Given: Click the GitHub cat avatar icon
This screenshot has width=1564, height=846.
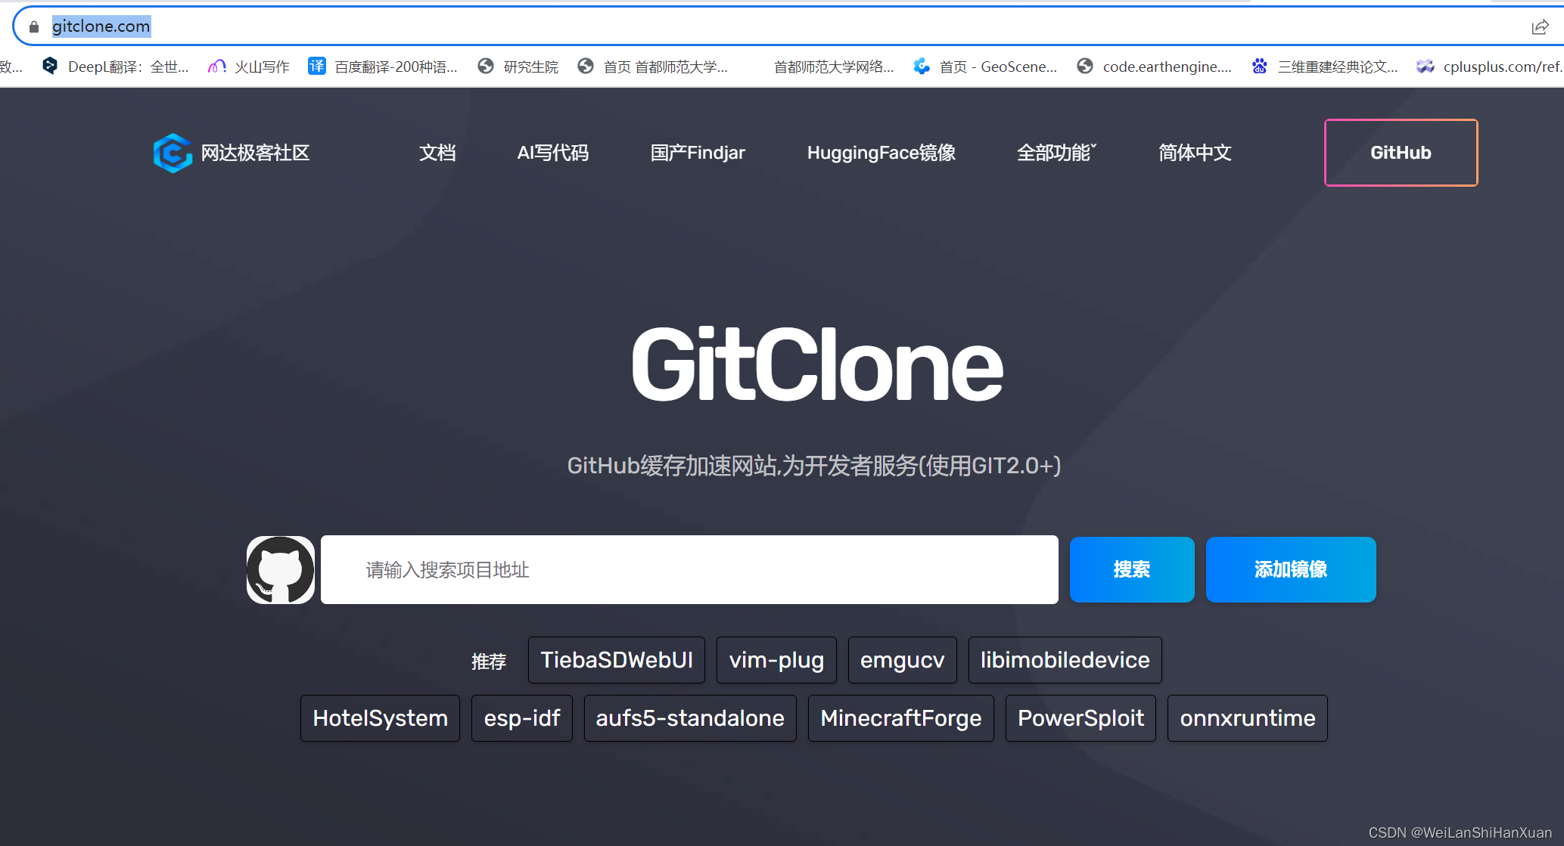Looking at the screenshot, I should [x=280, y=569].
